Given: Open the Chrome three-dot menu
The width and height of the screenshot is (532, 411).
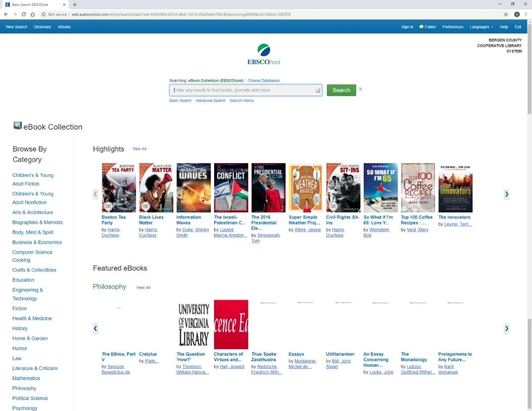Looking at the screenshot, I should [x=526, y=14].
